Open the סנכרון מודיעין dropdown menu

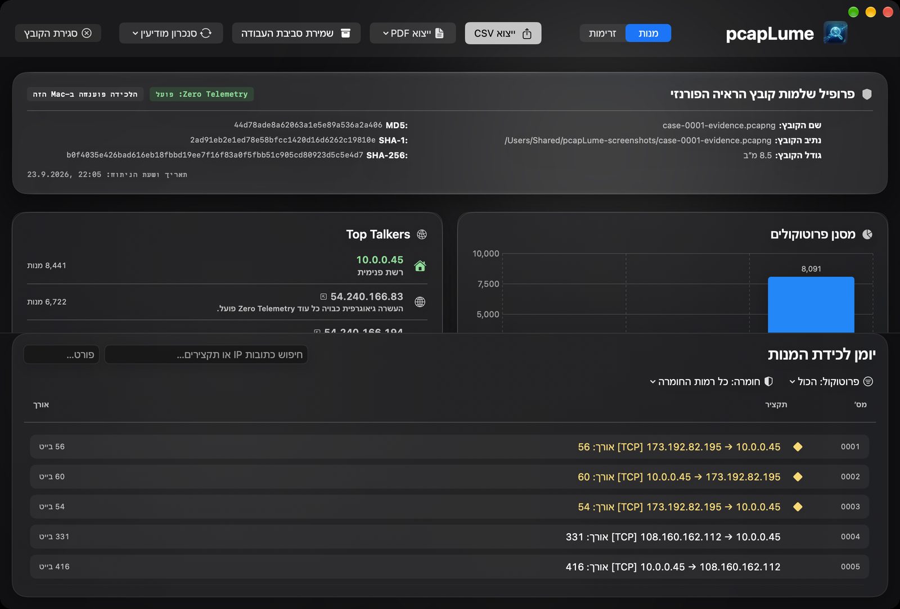pos(171,33)
